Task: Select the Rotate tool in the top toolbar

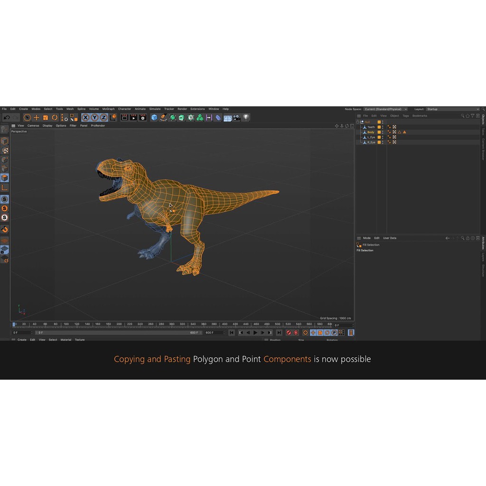Action: pyautogui.click(x=55, y=117)
